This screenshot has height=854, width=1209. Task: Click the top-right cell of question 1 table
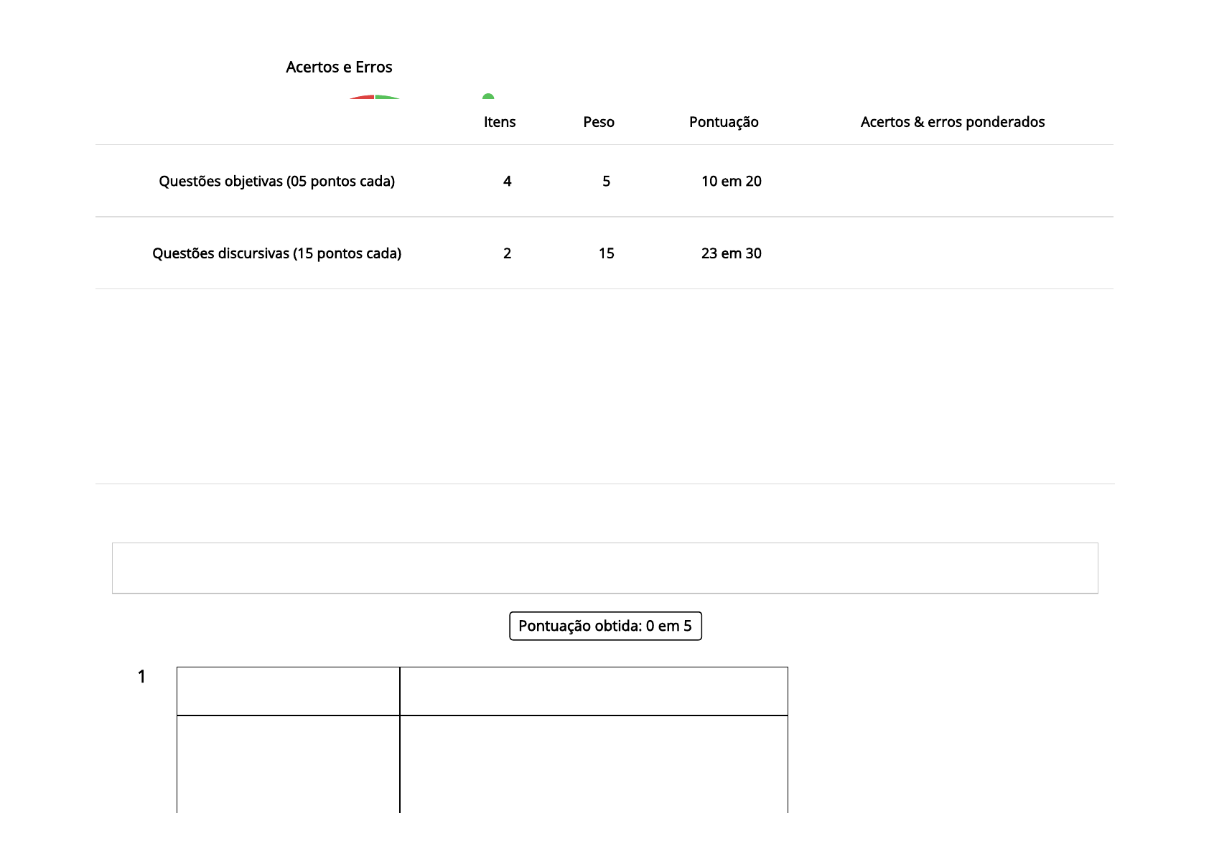click(594, 691)
